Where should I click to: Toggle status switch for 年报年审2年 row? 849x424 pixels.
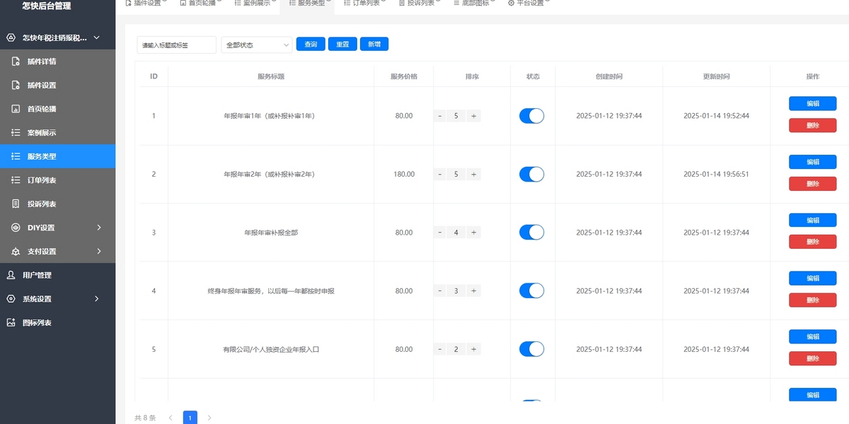tap(532, 174)
